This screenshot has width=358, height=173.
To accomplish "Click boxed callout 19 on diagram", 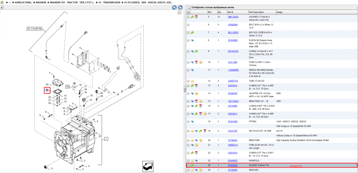I will pos(67,87).
